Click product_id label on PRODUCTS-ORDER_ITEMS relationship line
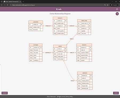The width and height of the screenshot is (120, 98). point(72,26)
